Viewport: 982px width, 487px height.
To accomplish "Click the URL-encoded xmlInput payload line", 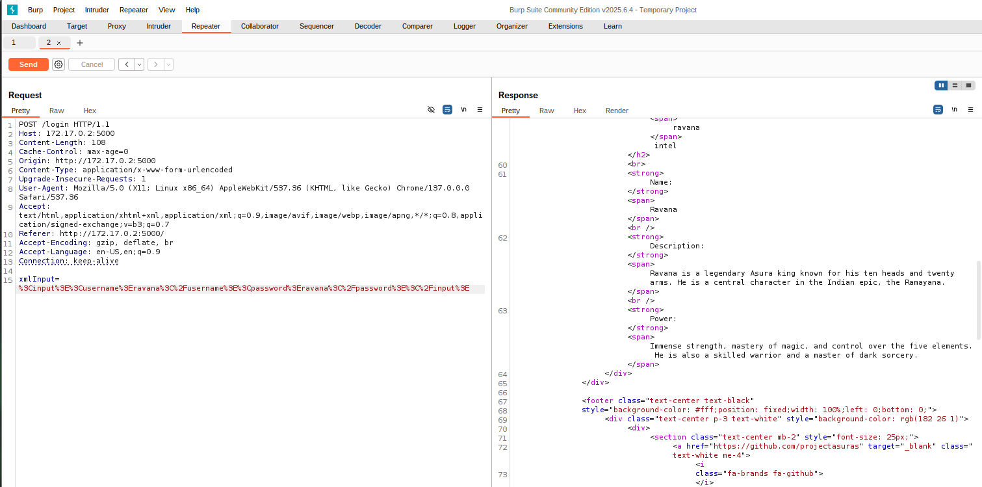I will click(244, 288).
